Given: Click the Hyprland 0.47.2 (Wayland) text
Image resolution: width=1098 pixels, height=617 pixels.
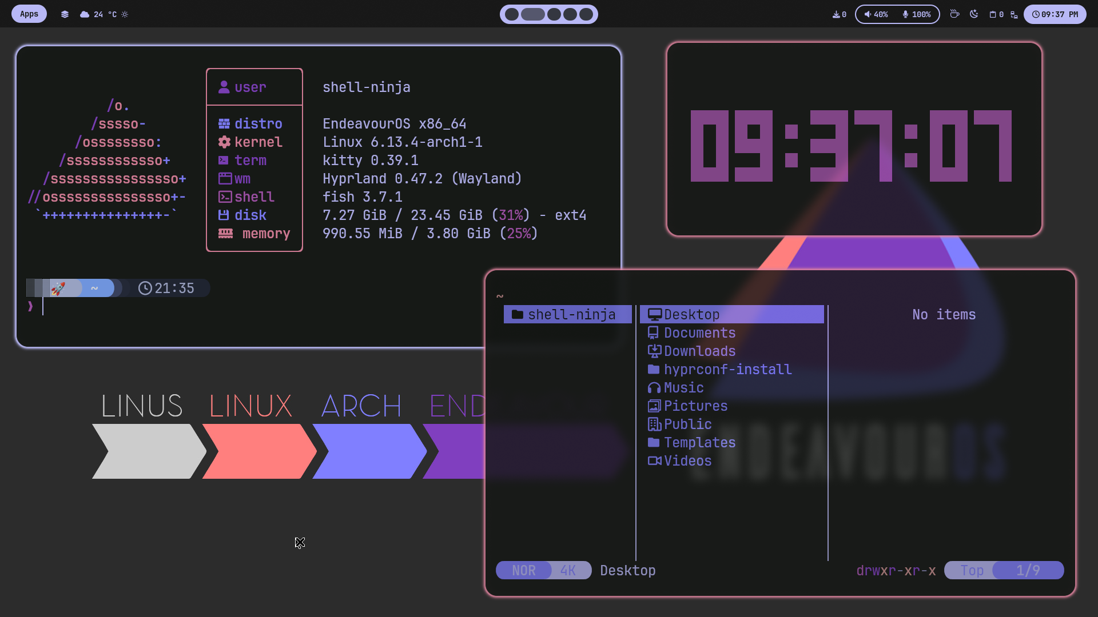Looking at the screenshot, I should tap(423, 179).
